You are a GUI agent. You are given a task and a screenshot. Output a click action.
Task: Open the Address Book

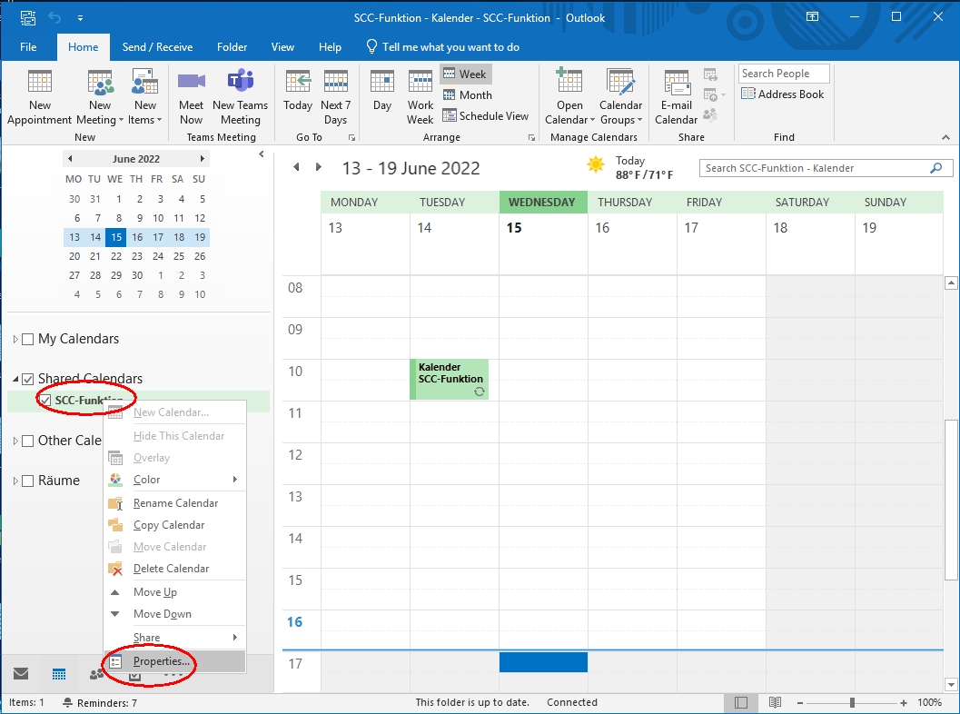[783, 94]
